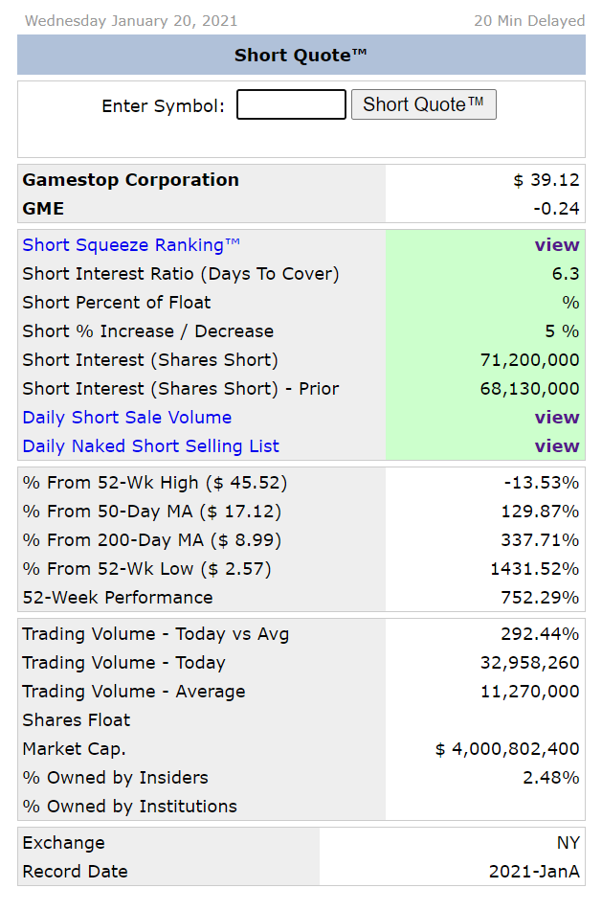Click the 32,958,260 trading volume figure
602x911 pixels.
[x=529, y=663]
